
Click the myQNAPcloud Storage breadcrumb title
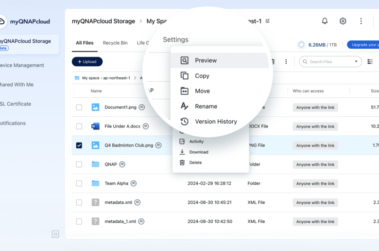coord(103,21)
